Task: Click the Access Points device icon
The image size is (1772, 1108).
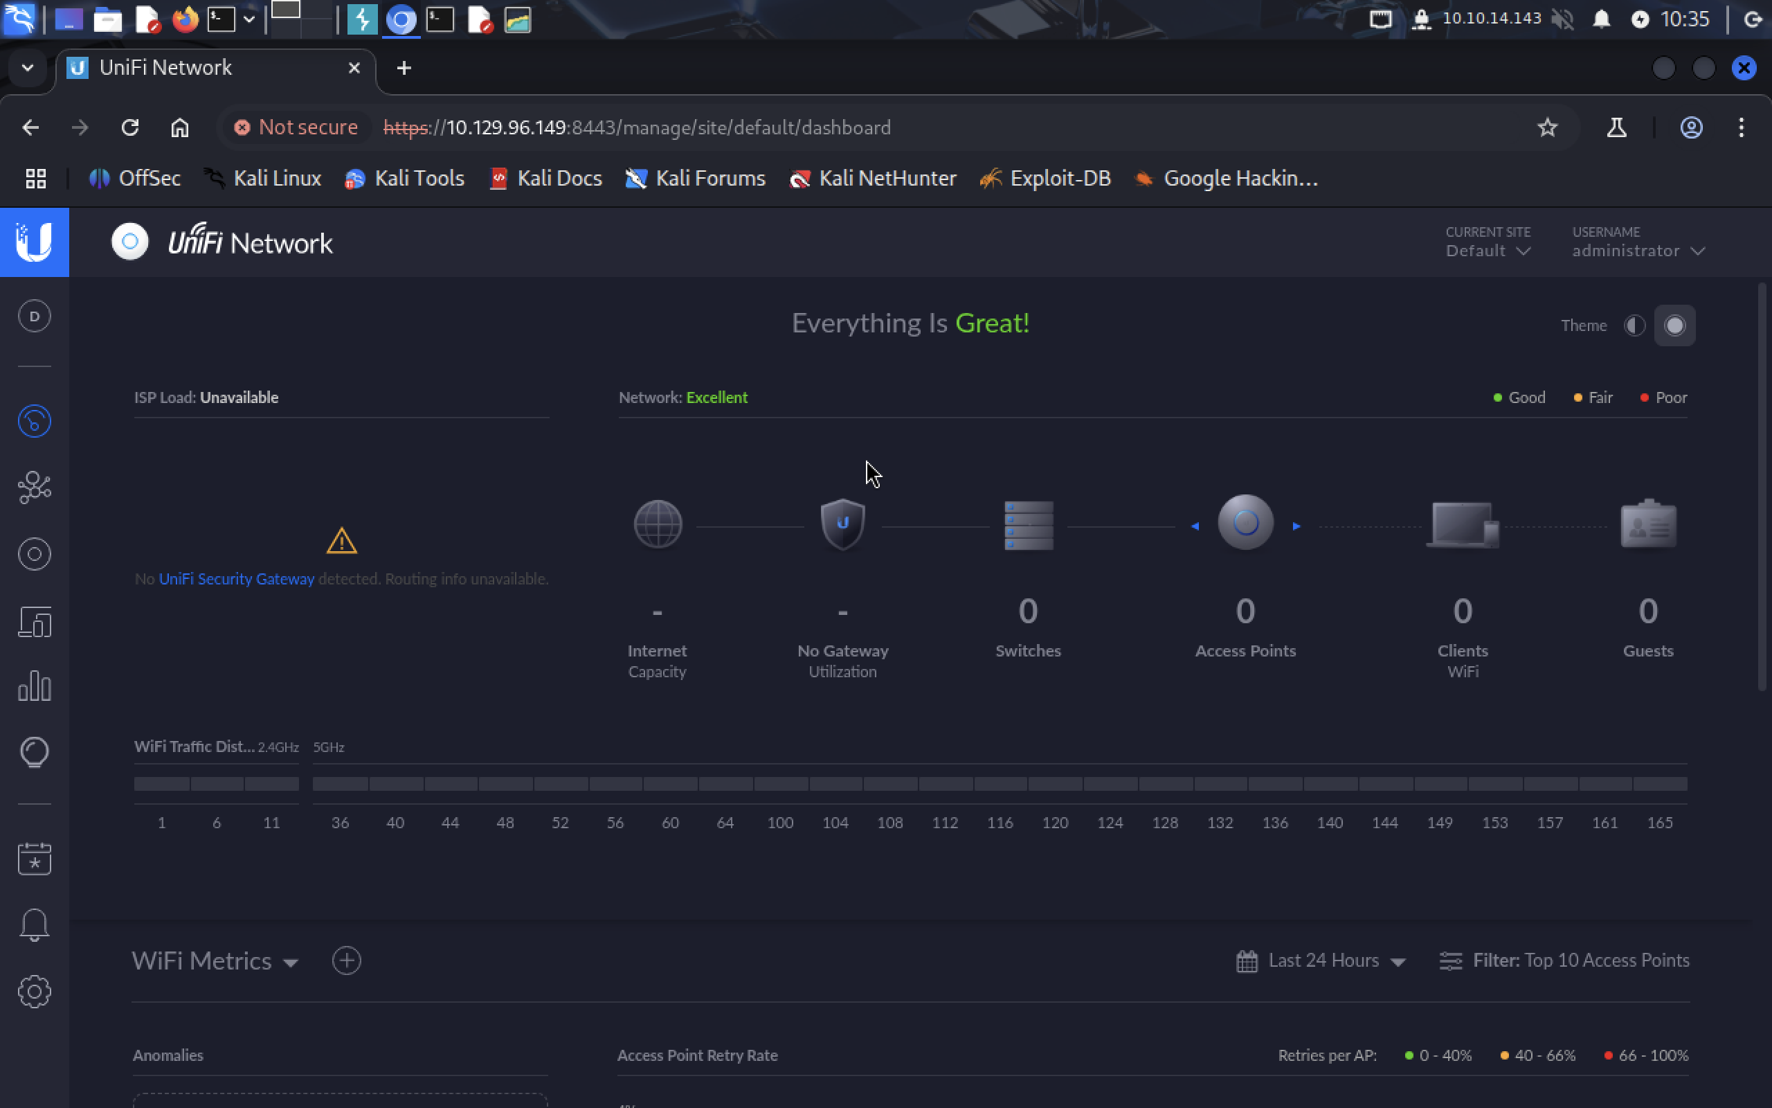Action: [1245, 522]
